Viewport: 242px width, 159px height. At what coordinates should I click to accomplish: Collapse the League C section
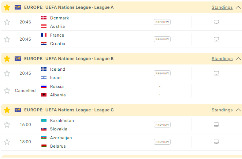tap(238, 110)
